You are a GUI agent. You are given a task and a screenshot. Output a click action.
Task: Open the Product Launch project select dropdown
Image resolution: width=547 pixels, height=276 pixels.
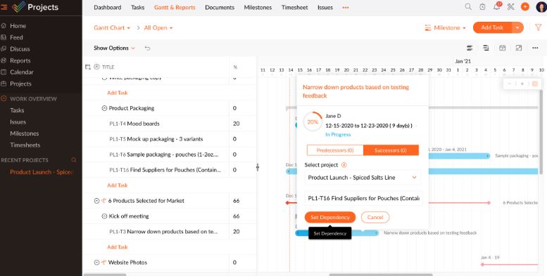[x=363, y=178]
